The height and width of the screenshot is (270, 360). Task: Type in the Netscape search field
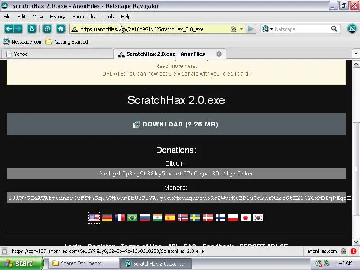click(x=302, y=29)
